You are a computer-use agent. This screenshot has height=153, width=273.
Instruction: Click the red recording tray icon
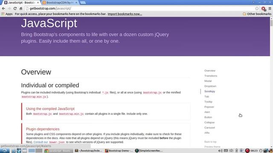[247, 151]
